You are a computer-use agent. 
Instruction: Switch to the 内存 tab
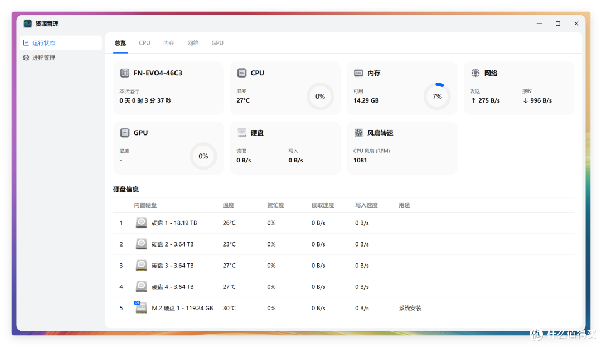tap(169, 42)
